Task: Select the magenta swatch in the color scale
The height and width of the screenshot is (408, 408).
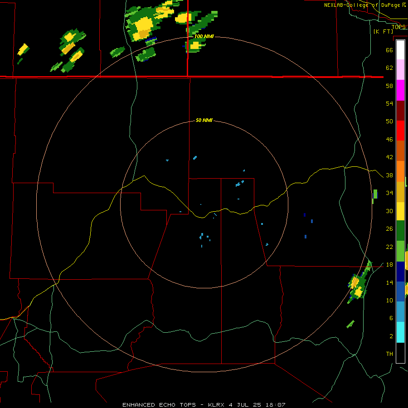Action: click(x=400, y=90)
